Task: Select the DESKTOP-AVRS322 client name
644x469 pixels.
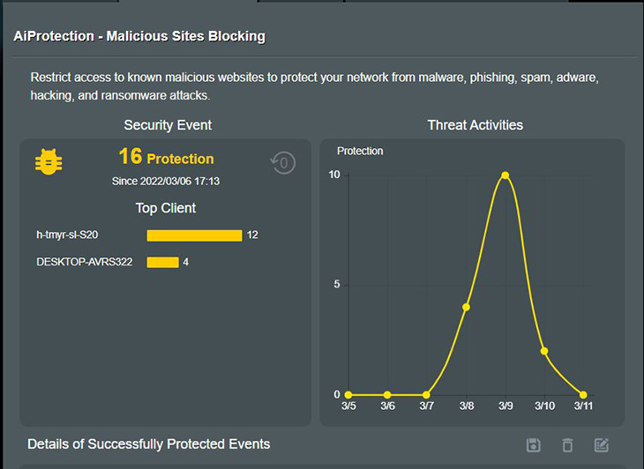Action: pos(84,262)
